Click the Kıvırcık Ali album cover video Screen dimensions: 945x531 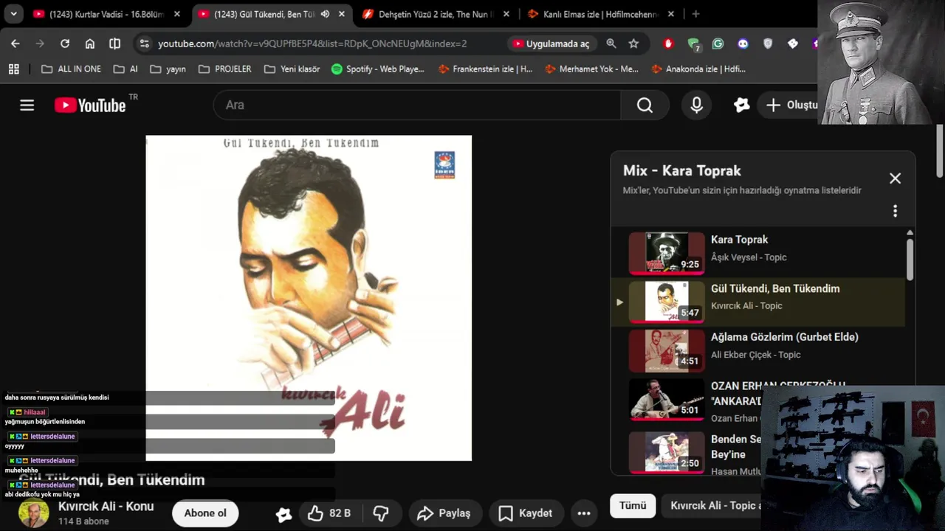click(309, 298)
